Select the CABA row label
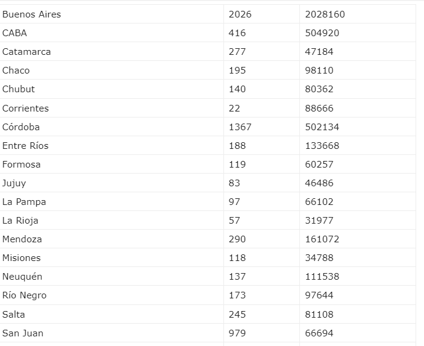Image resolution: width=424 pixels, height=346 pixels. coord(15,33)
